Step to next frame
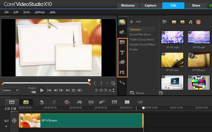 click(x=61, y=90)
